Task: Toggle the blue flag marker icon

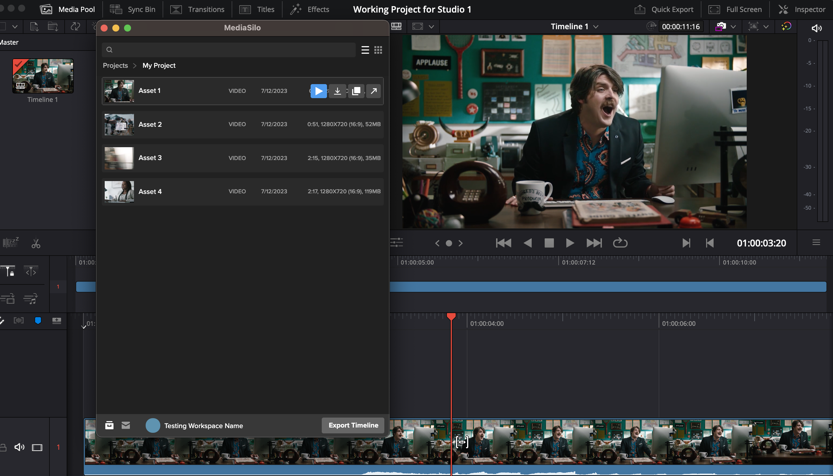Action: [x=38, y=320]
